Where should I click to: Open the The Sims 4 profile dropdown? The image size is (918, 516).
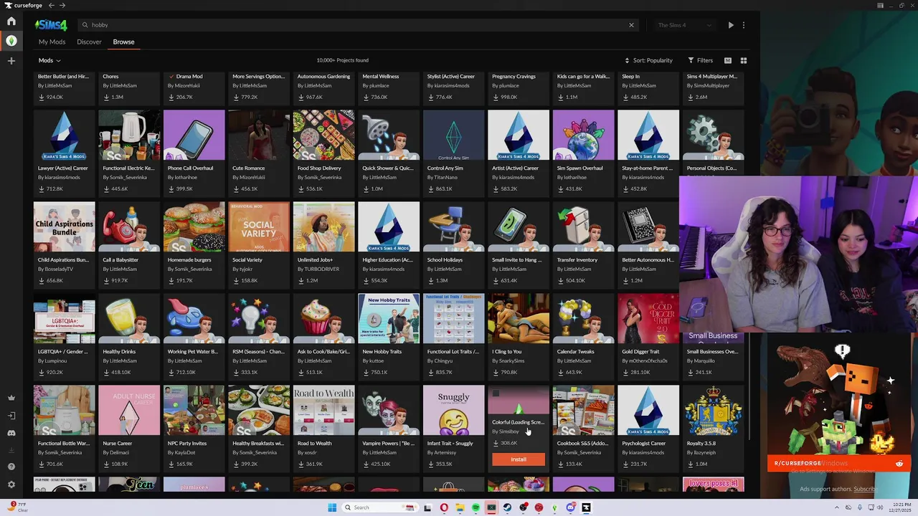click(x=686, y=25)
